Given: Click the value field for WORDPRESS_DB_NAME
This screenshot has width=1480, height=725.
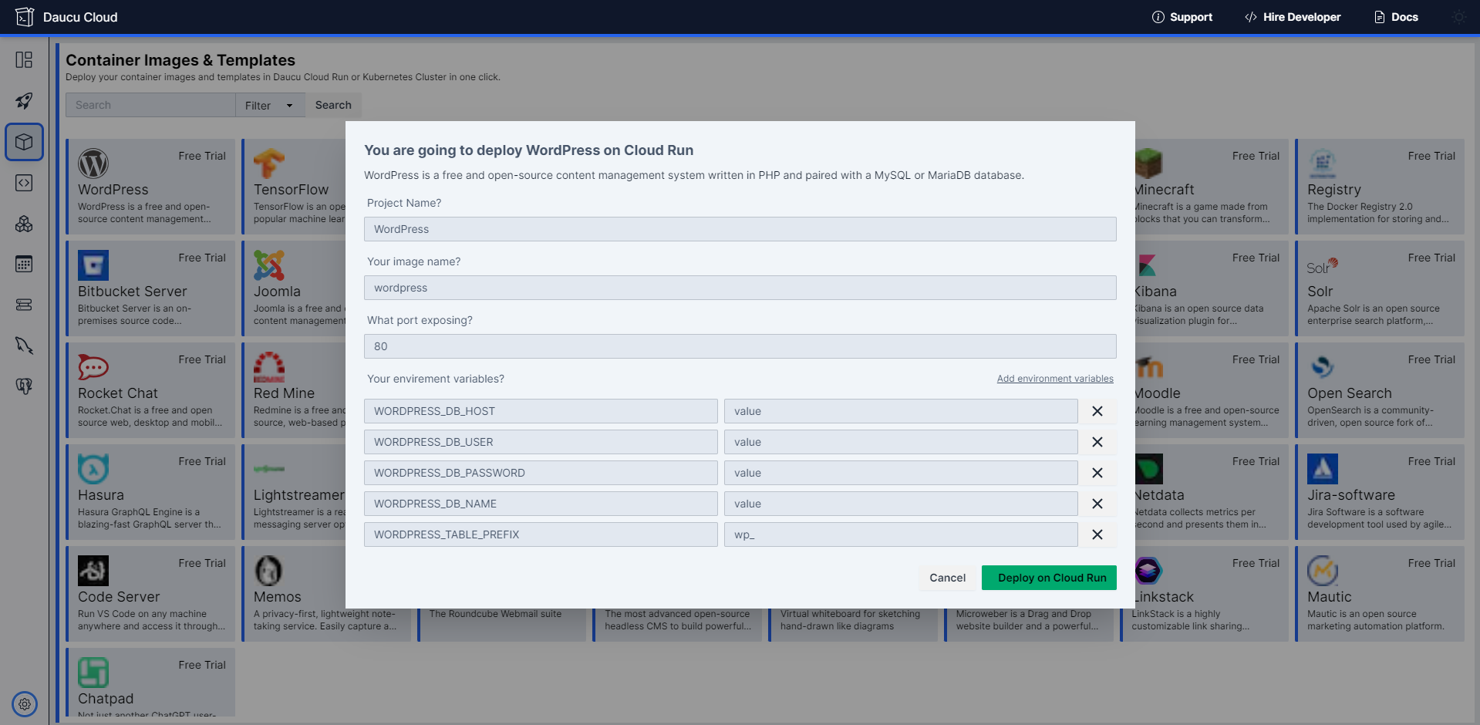Looking at the screenshot, I should point(901,504).
